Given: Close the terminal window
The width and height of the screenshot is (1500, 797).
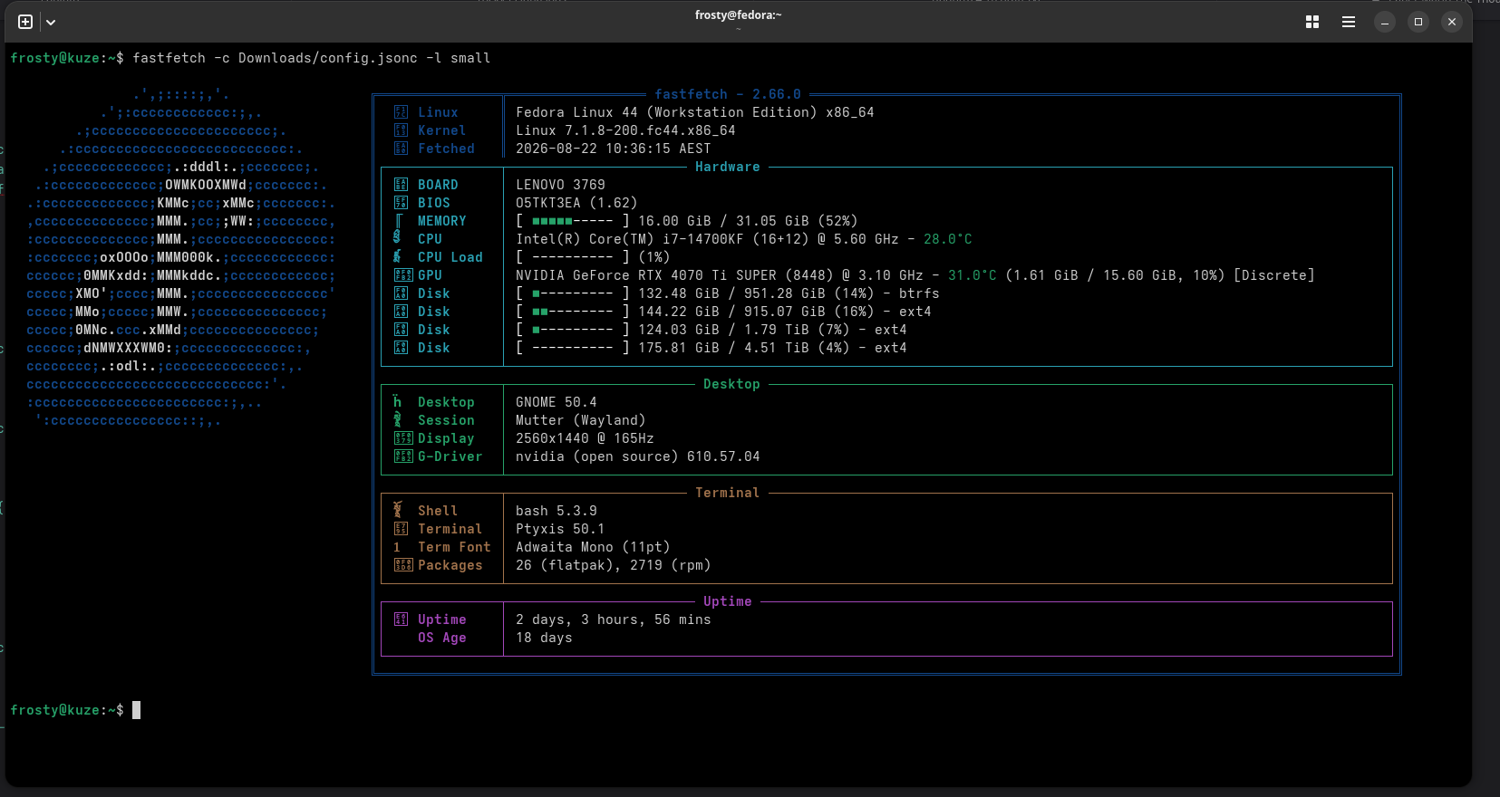Looking at the screenshot, I should pyautogui.click(x=1452, y=22).
